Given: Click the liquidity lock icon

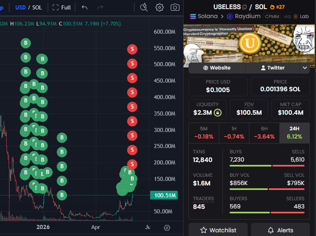Looking at the screenshot, I should (x=218, y=113).
